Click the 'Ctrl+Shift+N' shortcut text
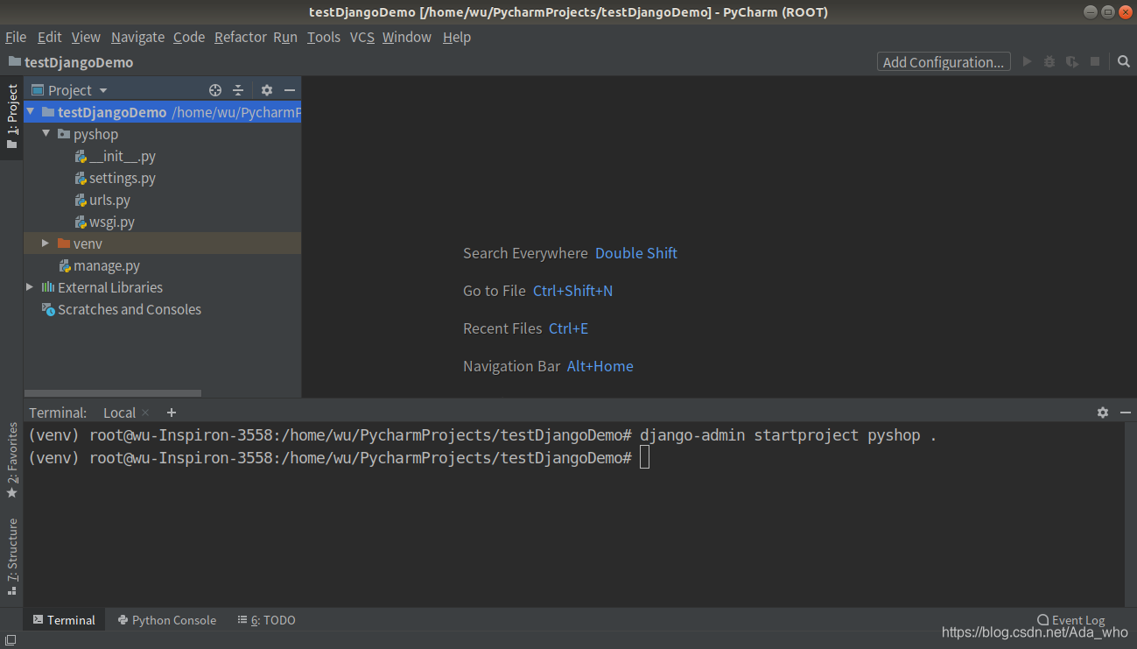Image resolution: width=1137 pixels, height=649 pixels. (x=572, y=291)
